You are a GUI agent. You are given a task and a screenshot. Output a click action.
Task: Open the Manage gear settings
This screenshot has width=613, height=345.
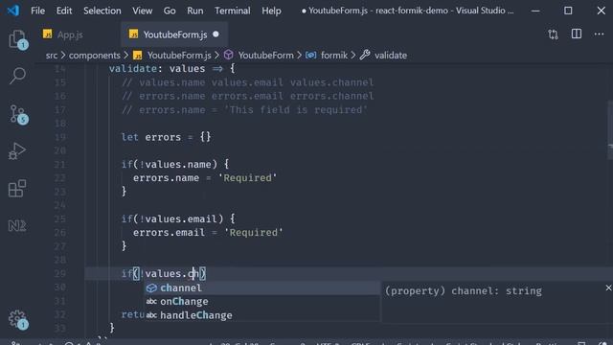(17, 319)
